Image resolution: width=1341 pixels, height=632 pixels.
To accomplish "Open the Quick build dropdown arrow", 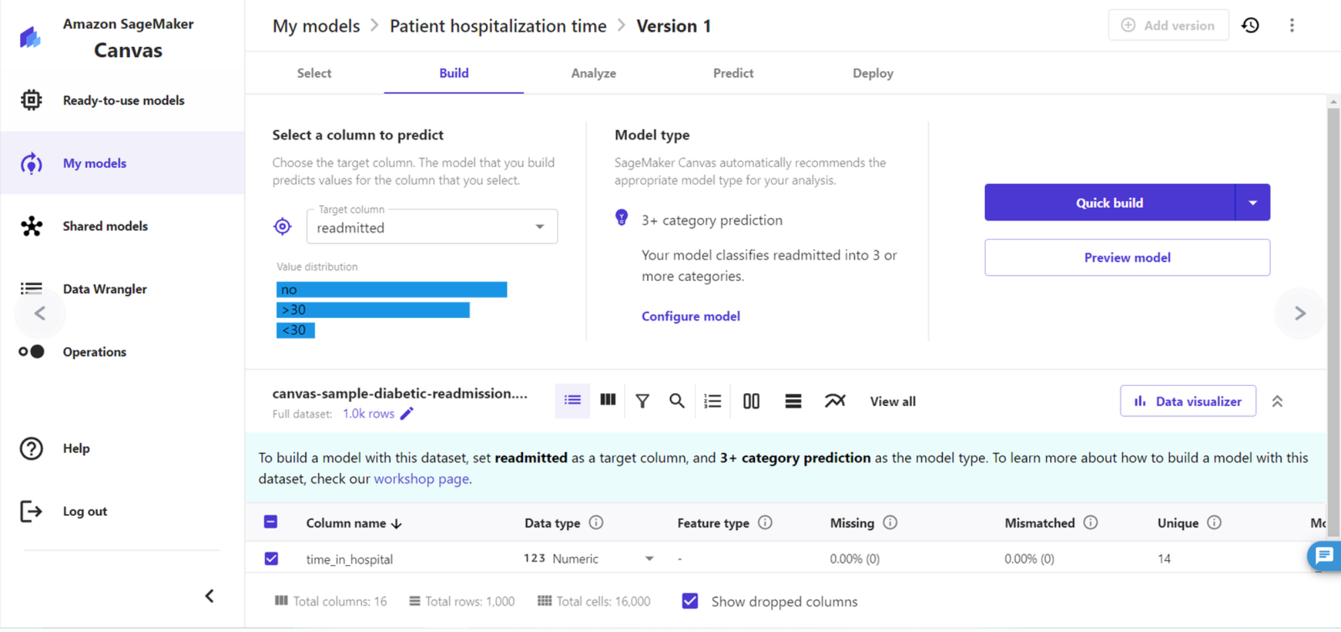I will point(1252,203).
